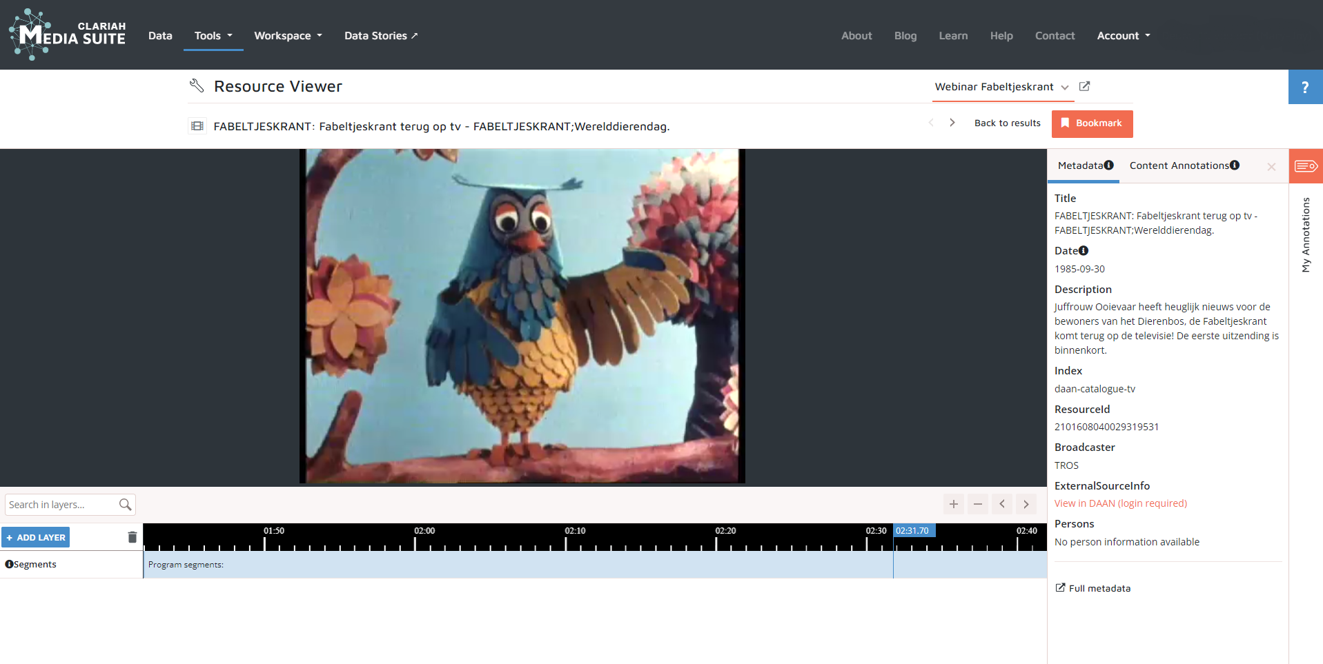Open the Webinar Fabeltjeskrant project selector

(1001, 87)
